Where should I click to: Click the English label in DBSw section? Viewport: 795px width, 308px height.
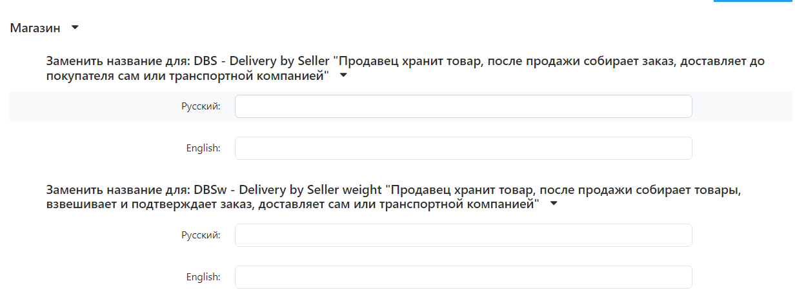203,277
